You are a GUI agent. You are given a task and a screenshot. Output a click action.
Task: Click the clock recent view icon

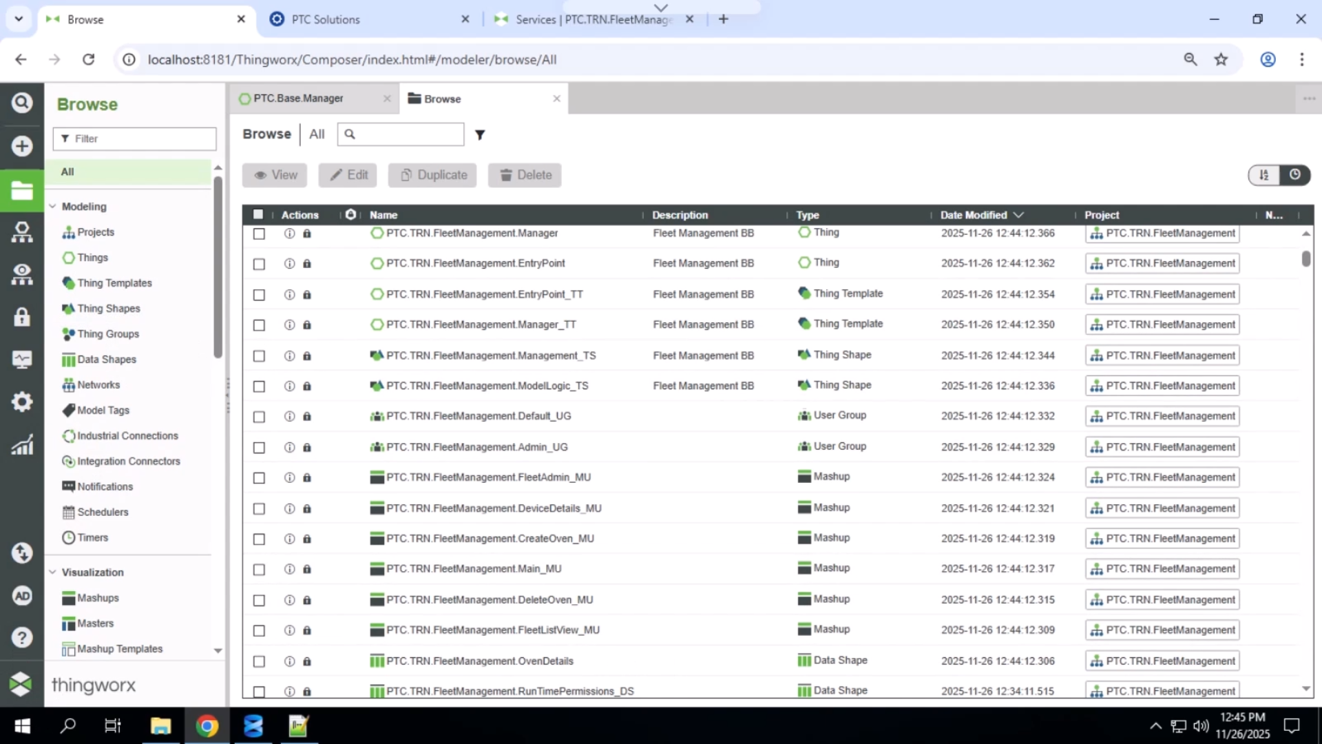click(1295, 175)
